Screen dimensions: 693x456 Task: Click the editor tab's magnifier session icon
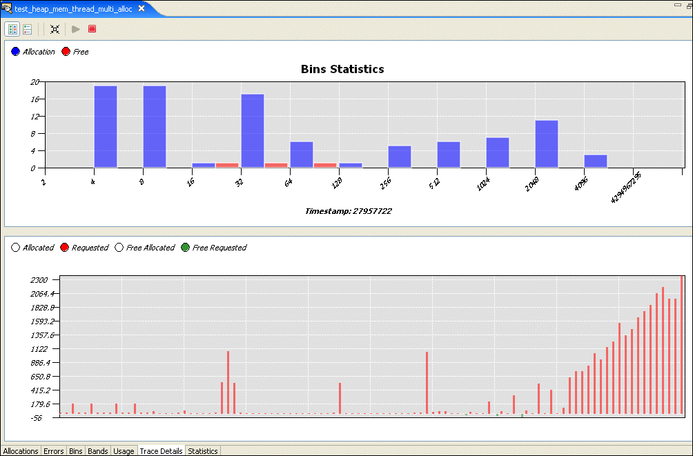(8, 8)
